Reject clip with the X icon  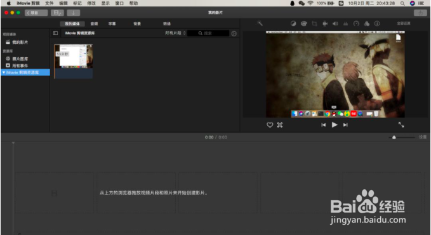(x=280, y=125)
